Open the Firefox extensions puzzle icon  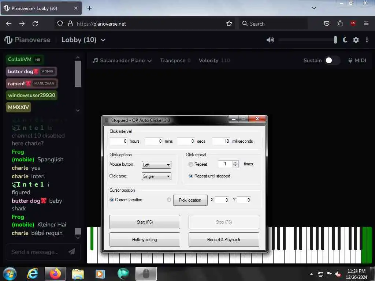coord(340,23)
